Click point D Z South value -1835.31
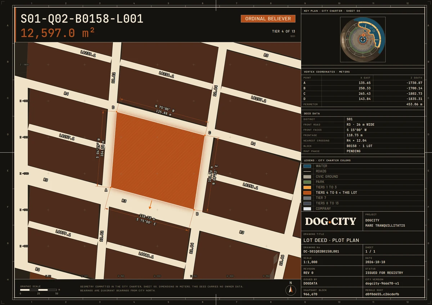The height and width of the screenshot is (305, 432). [414, 99]
